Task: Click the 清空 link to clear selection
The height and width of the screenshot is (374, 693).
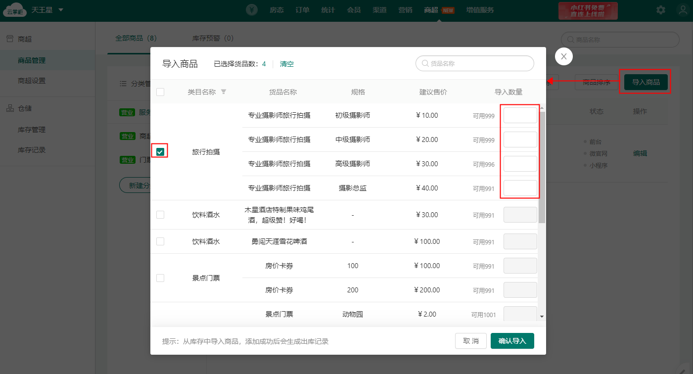Action: coord(287,64)
